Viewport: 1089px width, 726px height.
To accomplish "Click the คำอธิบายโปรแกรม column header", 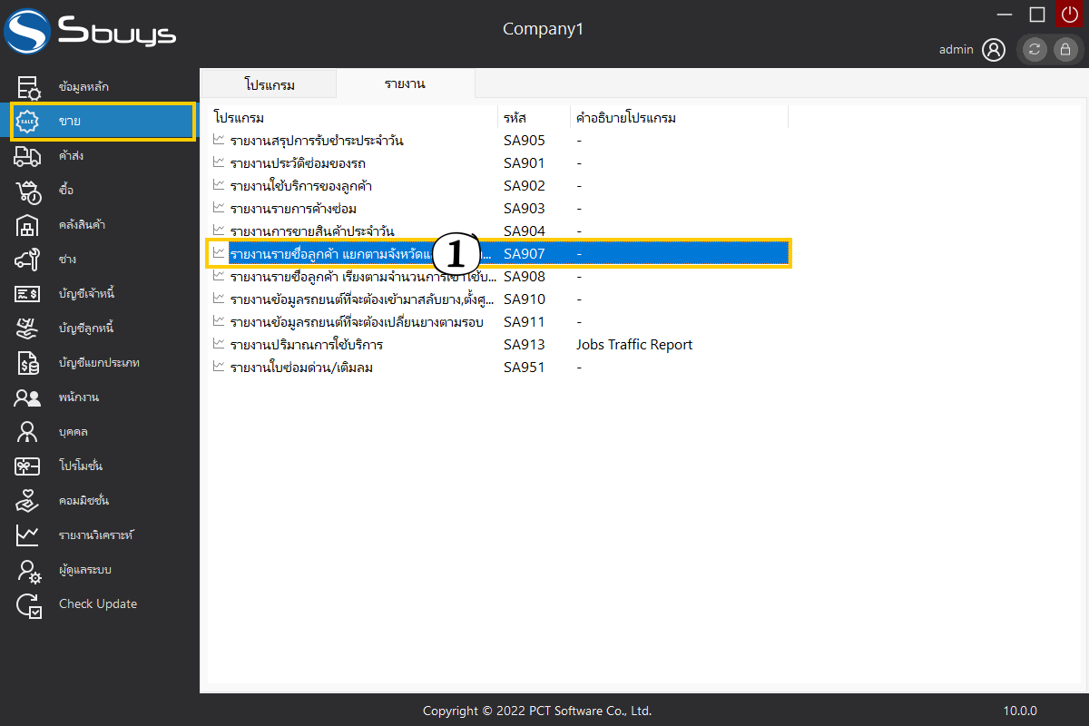I will point(626,118).
